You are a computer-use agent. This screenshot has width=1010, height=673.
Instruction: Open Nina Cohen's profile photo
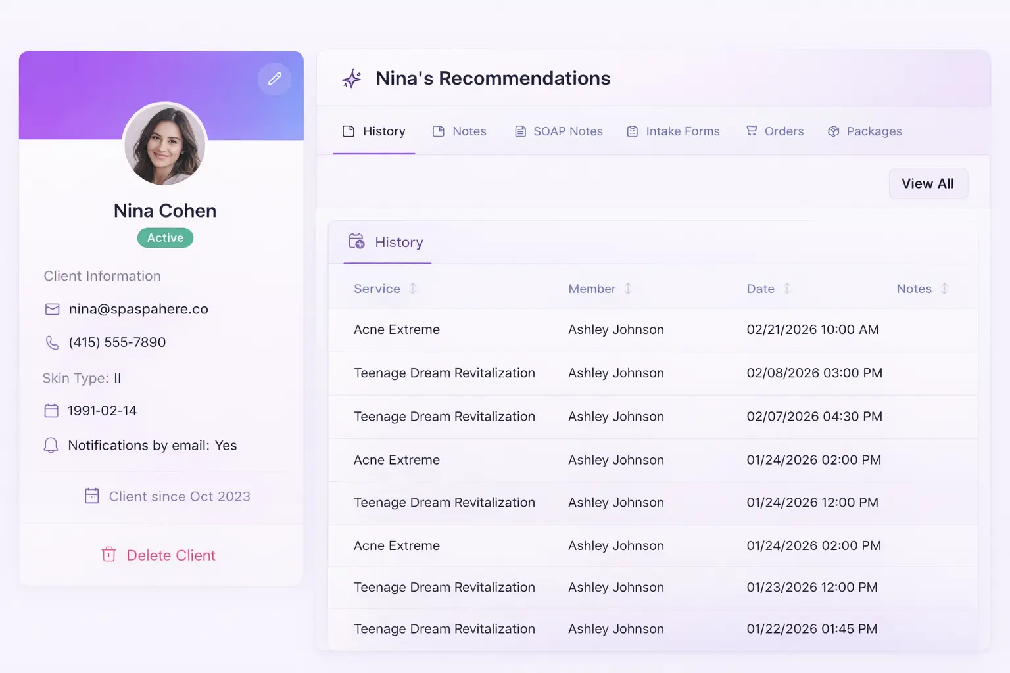click(165, 145)
